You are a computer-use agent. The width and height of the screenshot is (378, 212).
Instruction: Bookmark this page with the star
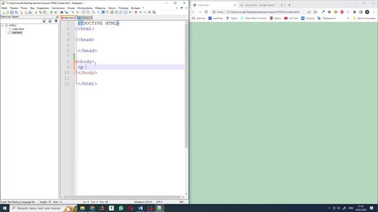coord(315,12)
